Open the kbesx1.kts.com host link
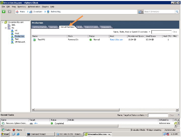Image resolution: width=181 pixels, height=137 pixels. click(117, 40)
